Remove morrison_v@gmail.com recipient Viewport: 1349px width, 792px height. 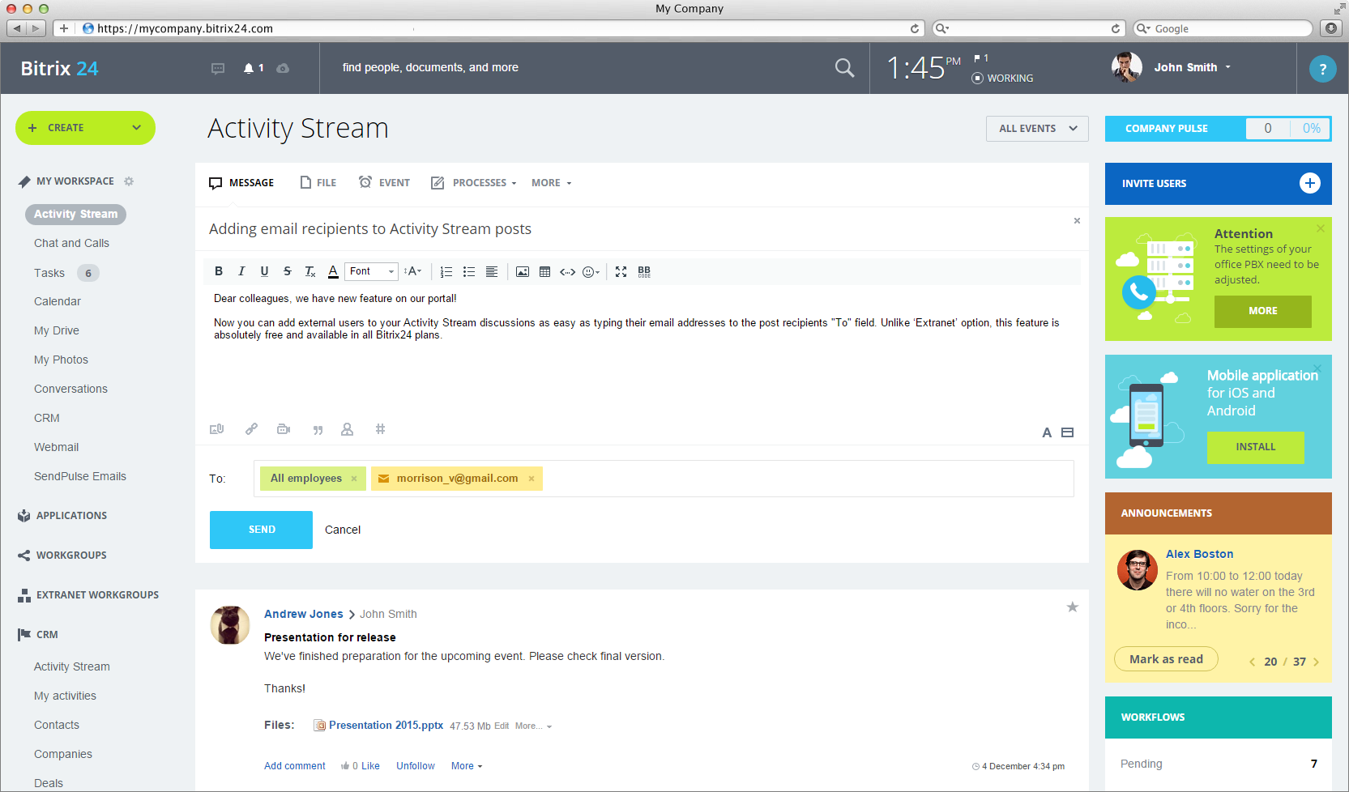click(x=531, y=479)
